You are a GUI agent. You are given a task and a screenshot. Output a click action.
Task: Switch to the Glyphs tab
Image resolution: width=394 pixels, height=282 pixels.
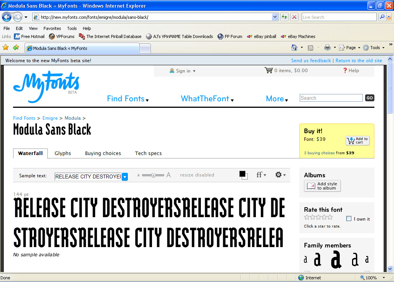(63, 153)
